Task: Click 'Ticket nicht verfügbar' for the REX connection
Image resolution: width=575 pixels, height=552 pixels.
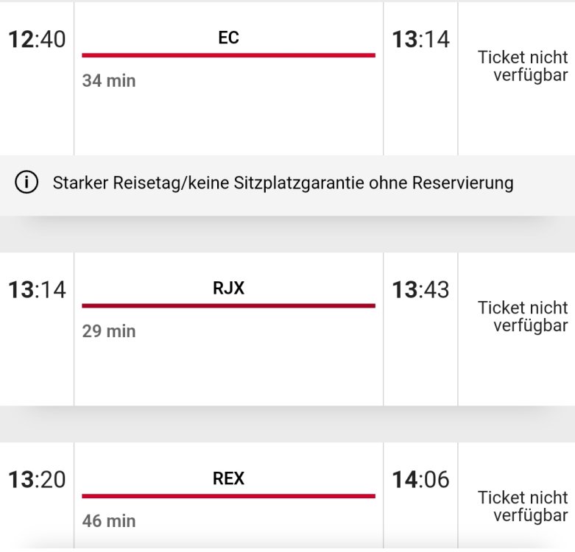Action: pos(523,506)
